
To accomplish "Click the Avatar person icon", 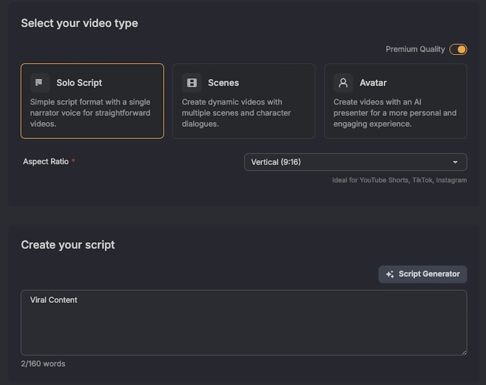I will (x=343, y=83).
